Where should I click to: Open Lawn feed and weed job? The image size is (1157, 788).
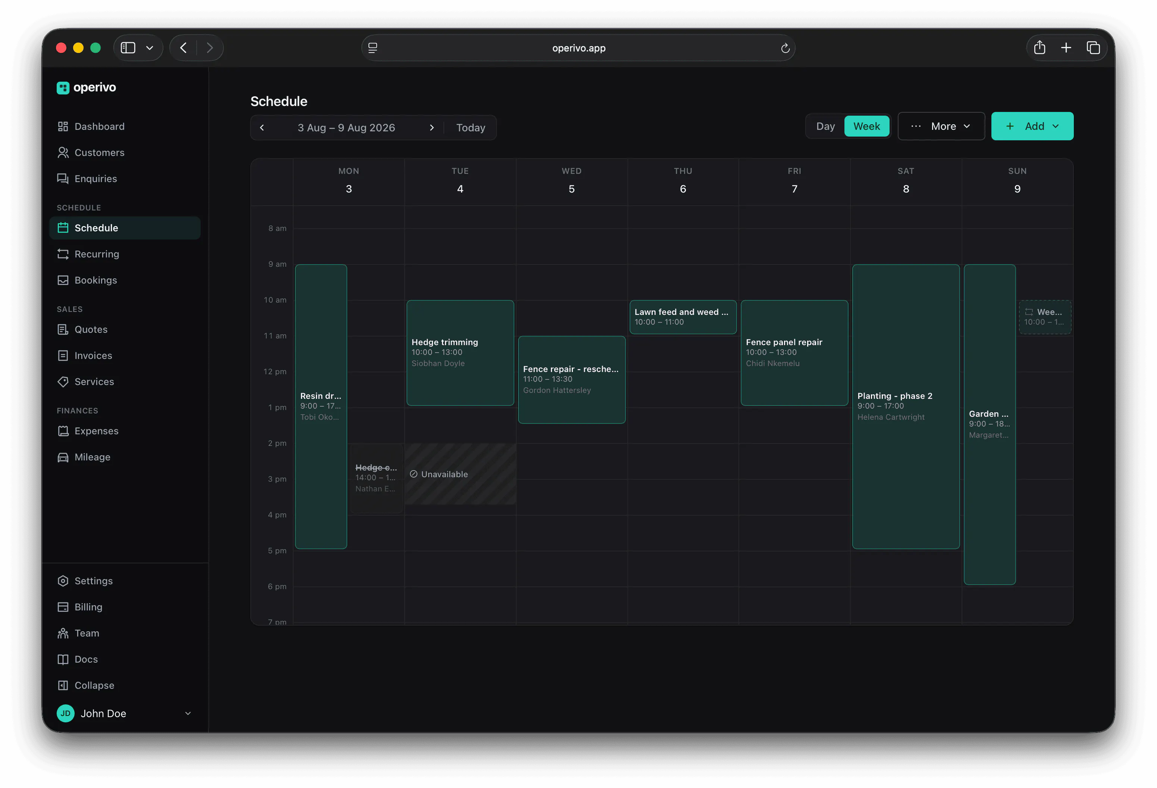(683, 317)
